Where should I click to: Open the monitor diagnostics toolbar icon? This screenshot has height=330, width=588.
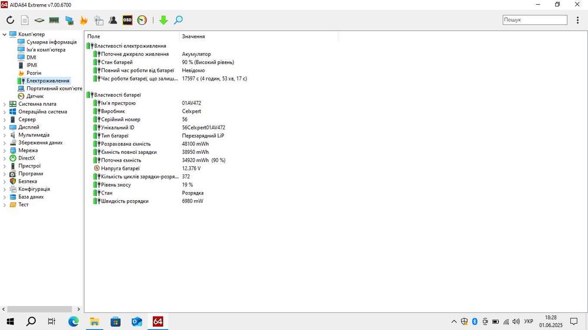pos(69,20)
